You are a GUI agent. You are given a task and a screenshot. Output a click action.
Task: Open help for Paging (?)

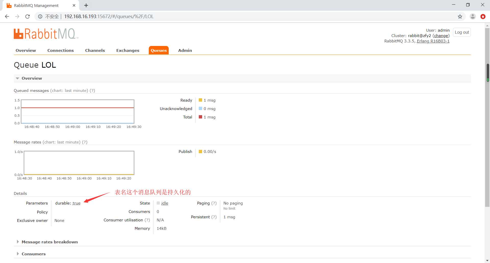click(x=214, y=203)
